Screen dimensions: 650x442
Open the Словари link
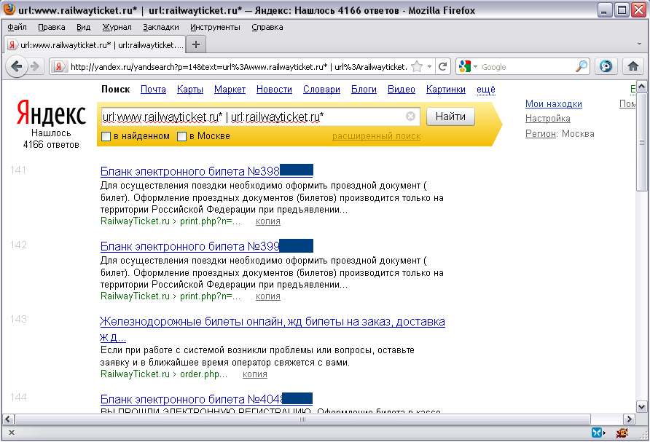pos(321,90)
